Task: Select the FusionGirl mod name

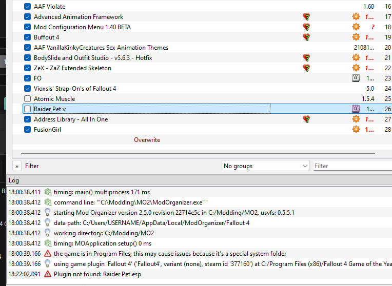Action: [48, 129]
